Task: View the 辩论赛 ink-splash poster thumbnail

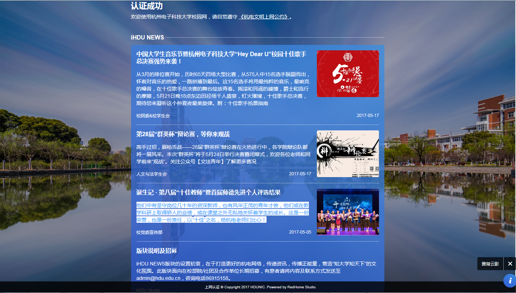Action: (x=348, y=154)
